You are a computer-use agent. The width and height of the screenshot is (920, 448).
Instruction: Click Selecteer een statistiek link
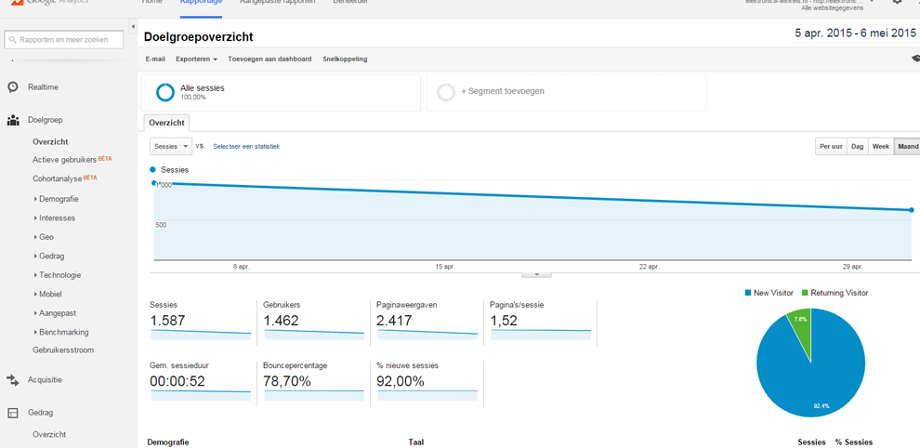pyautogui.click(x=246, y=147)
